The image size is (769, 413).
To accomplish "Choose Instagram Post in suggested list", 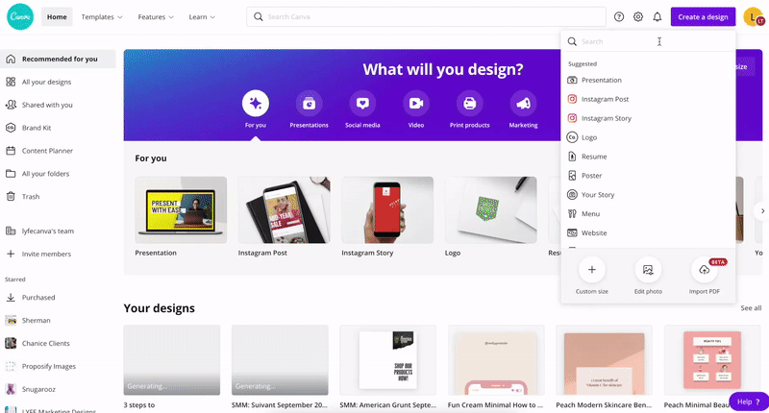I will coord(648,99).
